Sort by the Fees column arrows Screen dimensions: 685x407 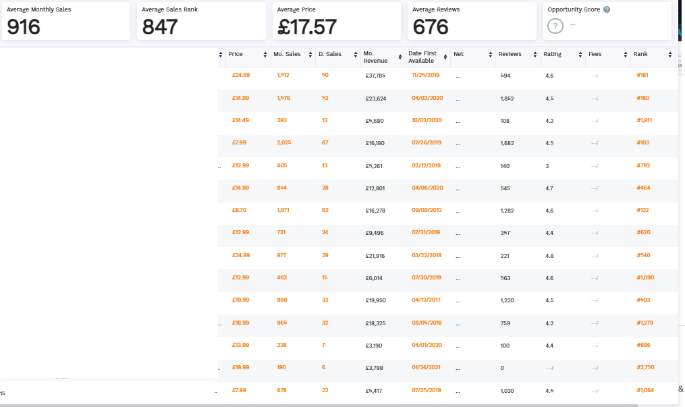point(626,55)
